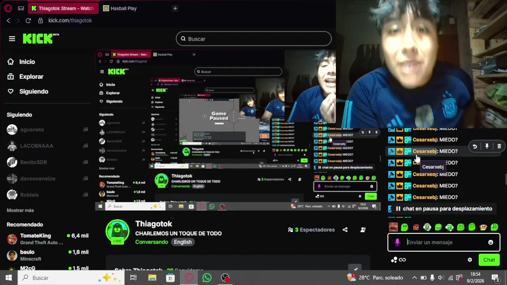
Task: Open WhatsApp from the taskbar
Action: tap(207, 277)
